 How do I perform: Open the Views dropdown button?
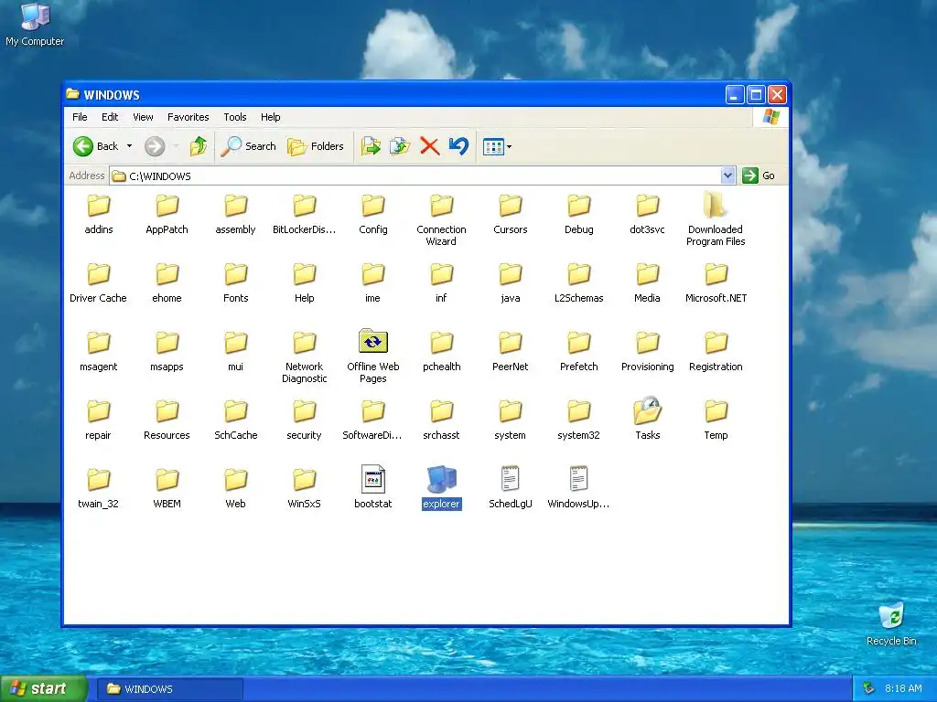pos(497,146)
